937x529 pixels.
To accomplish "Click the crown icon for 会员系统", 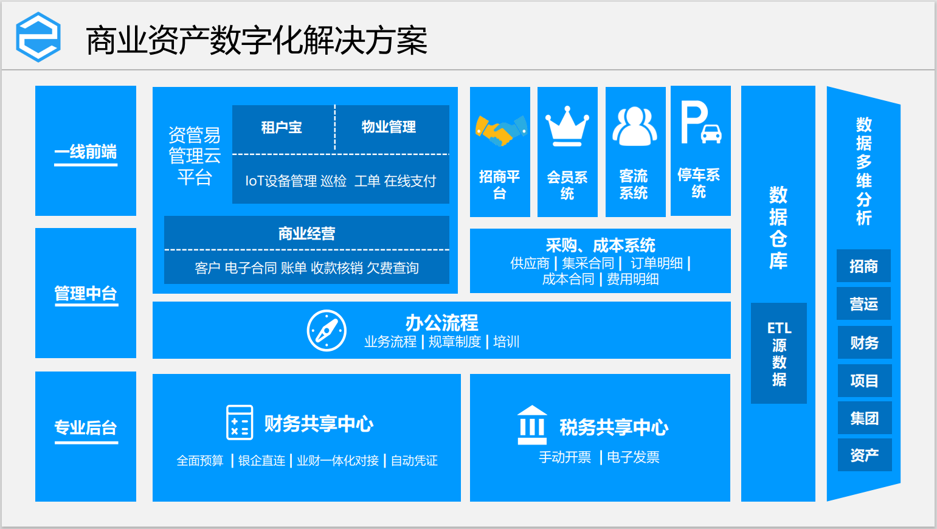I will tap(567, 126).
